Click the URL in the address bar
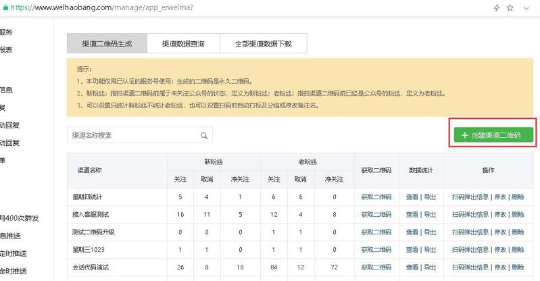Screen dimensions: 540x281 tap(101, 7)
